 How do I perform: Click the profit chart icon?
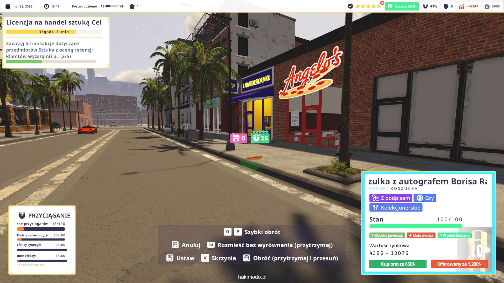pyautogui.click(x=462, y=6)
